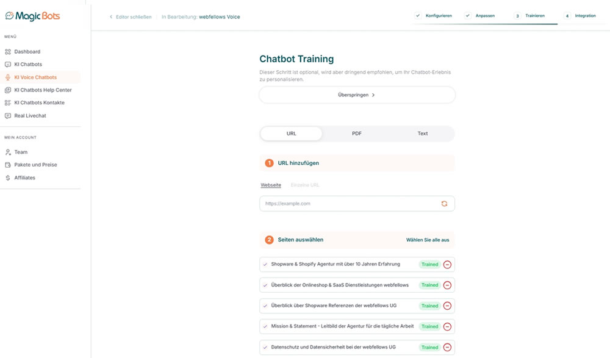The width and height of the screenshot is (610, 358).
Task: Click the Überspringen button
Action: click(357, 95)
